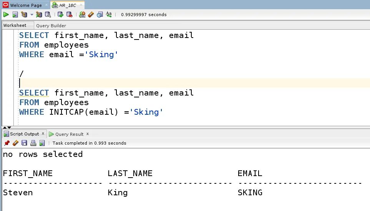The height and width of the screenshot is (211, 370).
Task: Close the HR_18C tab
Action: 81,5
